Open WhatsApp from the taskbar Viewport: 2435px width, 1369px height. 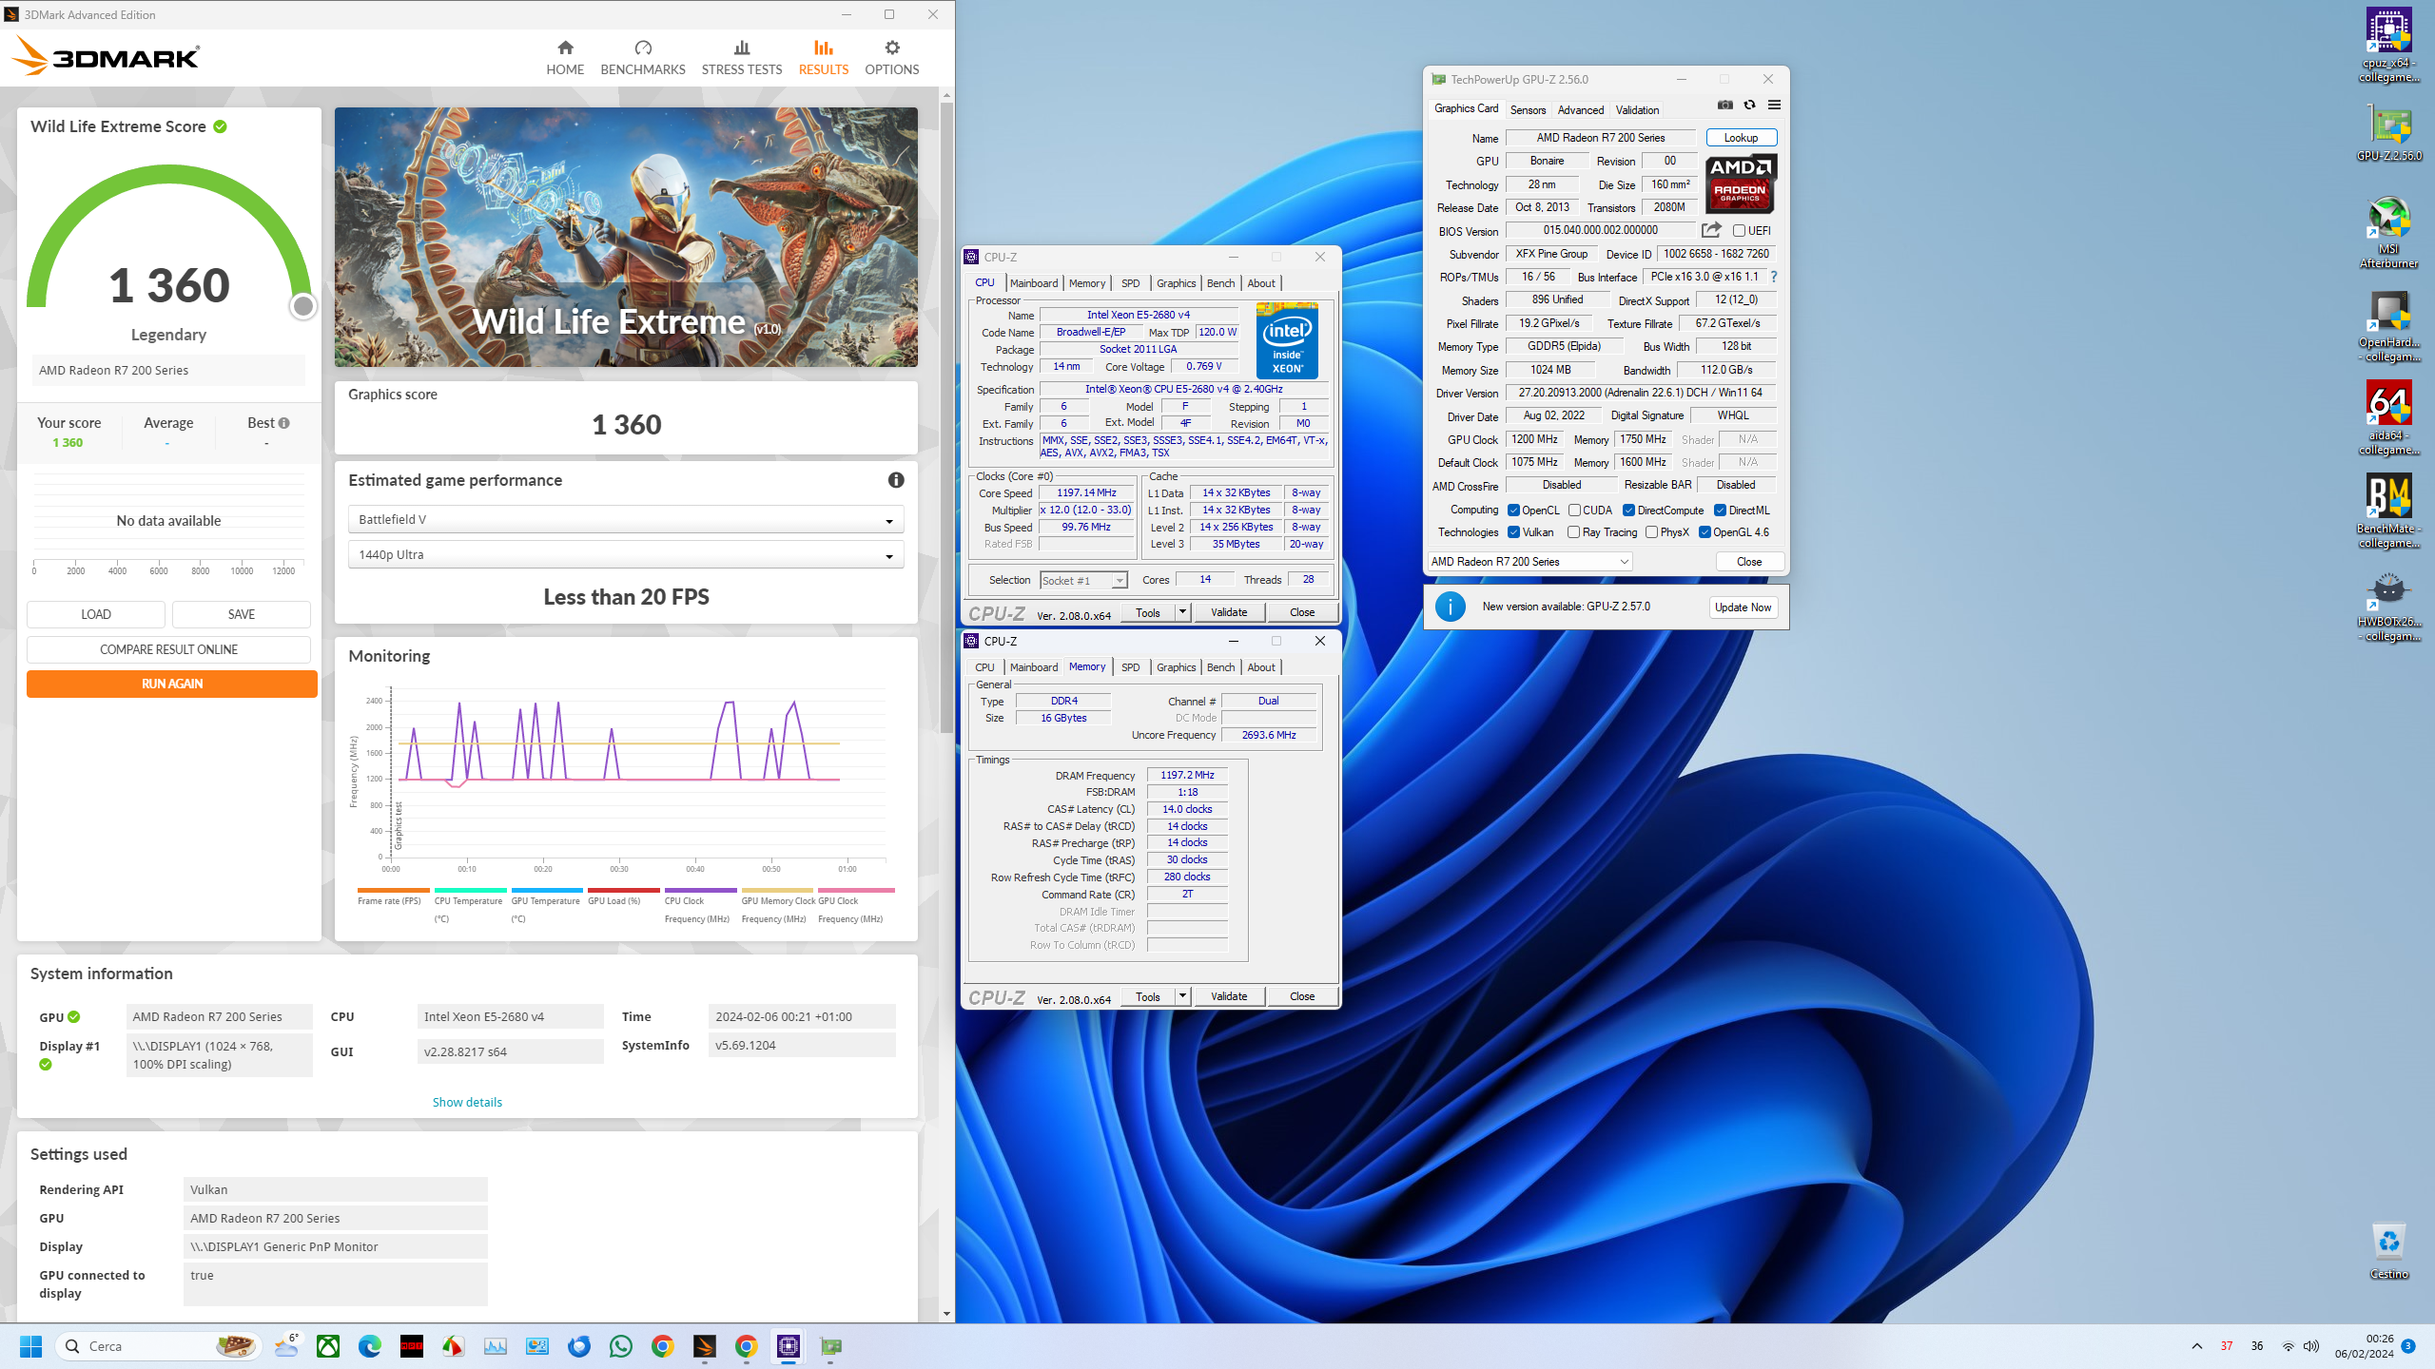pos(621,1346)
